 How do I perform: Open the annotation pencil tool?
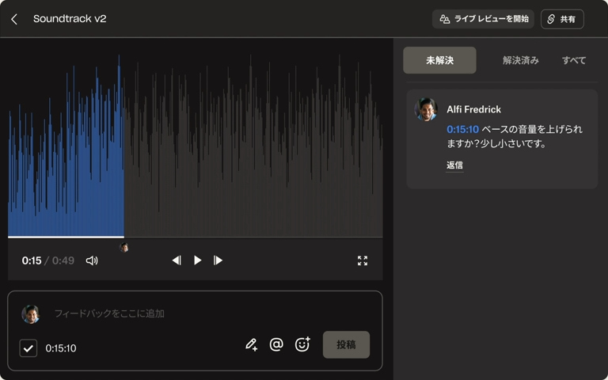click(251, 344)
